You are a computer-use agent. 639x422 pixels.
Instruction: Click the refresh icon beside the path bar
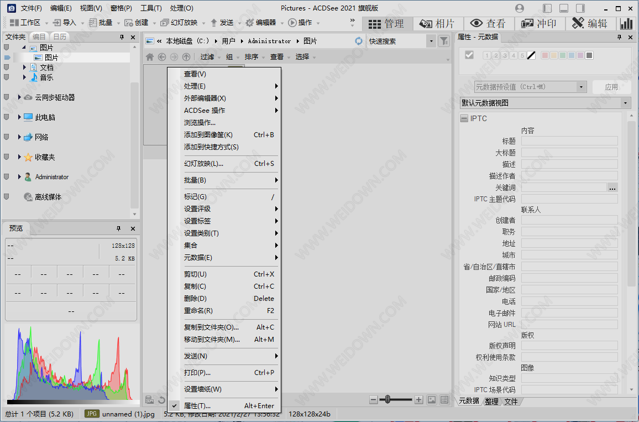coord(359,41)
